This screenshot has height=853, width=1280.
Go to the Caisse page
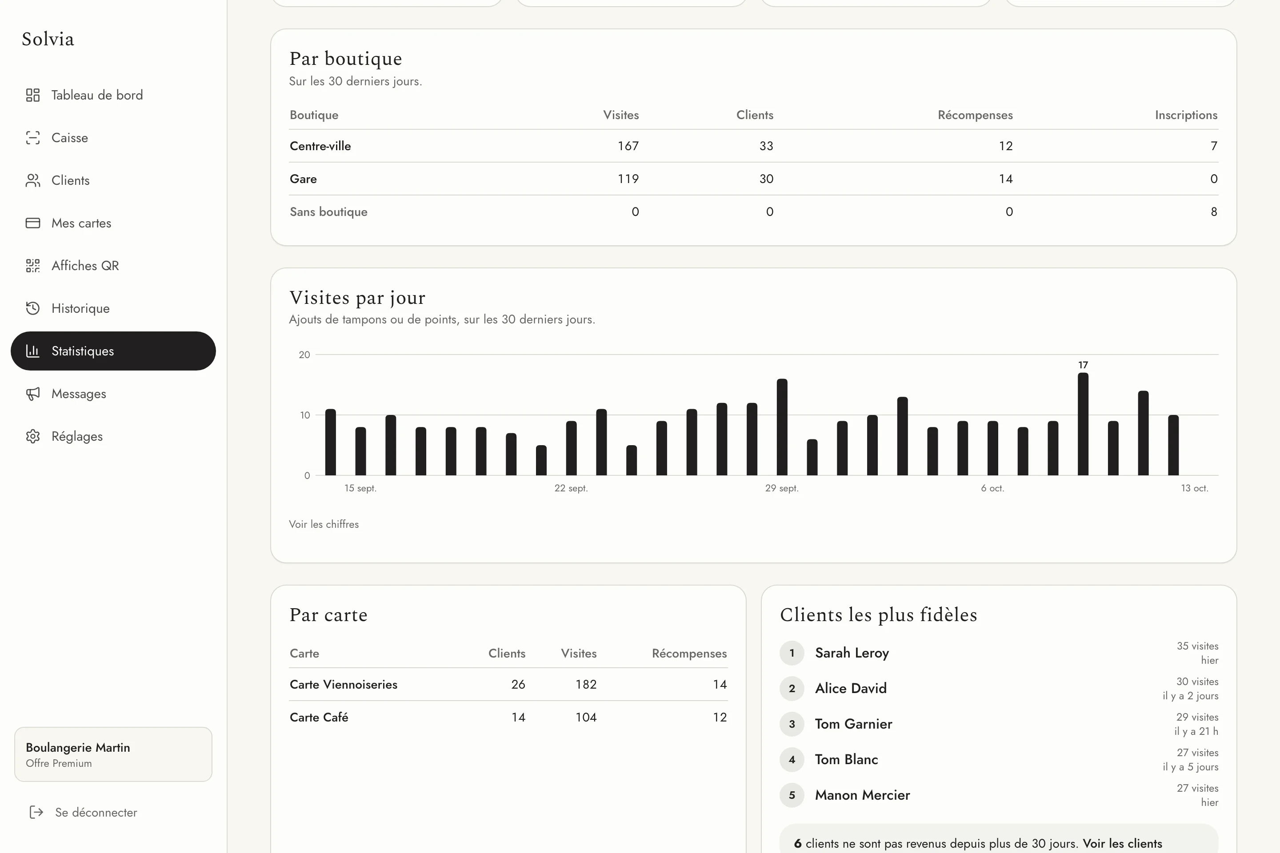click(x=113, y=138)
